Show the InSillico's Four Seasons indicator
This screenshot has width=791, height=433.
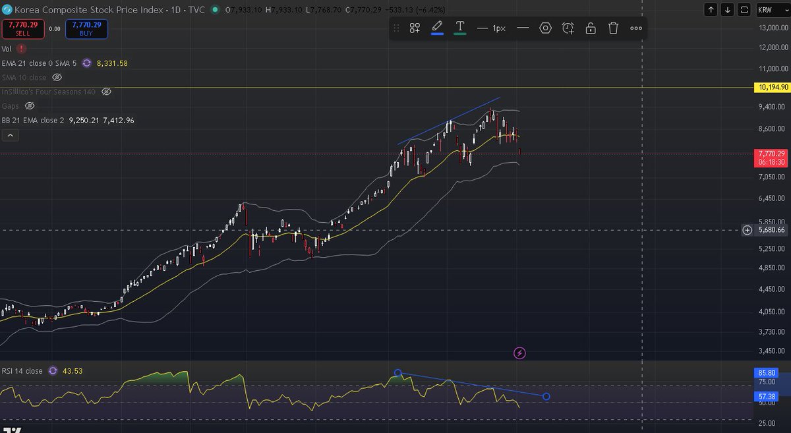[106, 92]
